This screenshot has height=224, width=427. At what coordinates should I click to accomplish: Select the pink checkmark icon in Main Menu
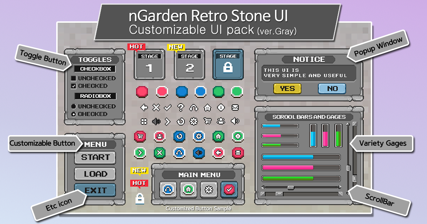(x=229, y=190)
